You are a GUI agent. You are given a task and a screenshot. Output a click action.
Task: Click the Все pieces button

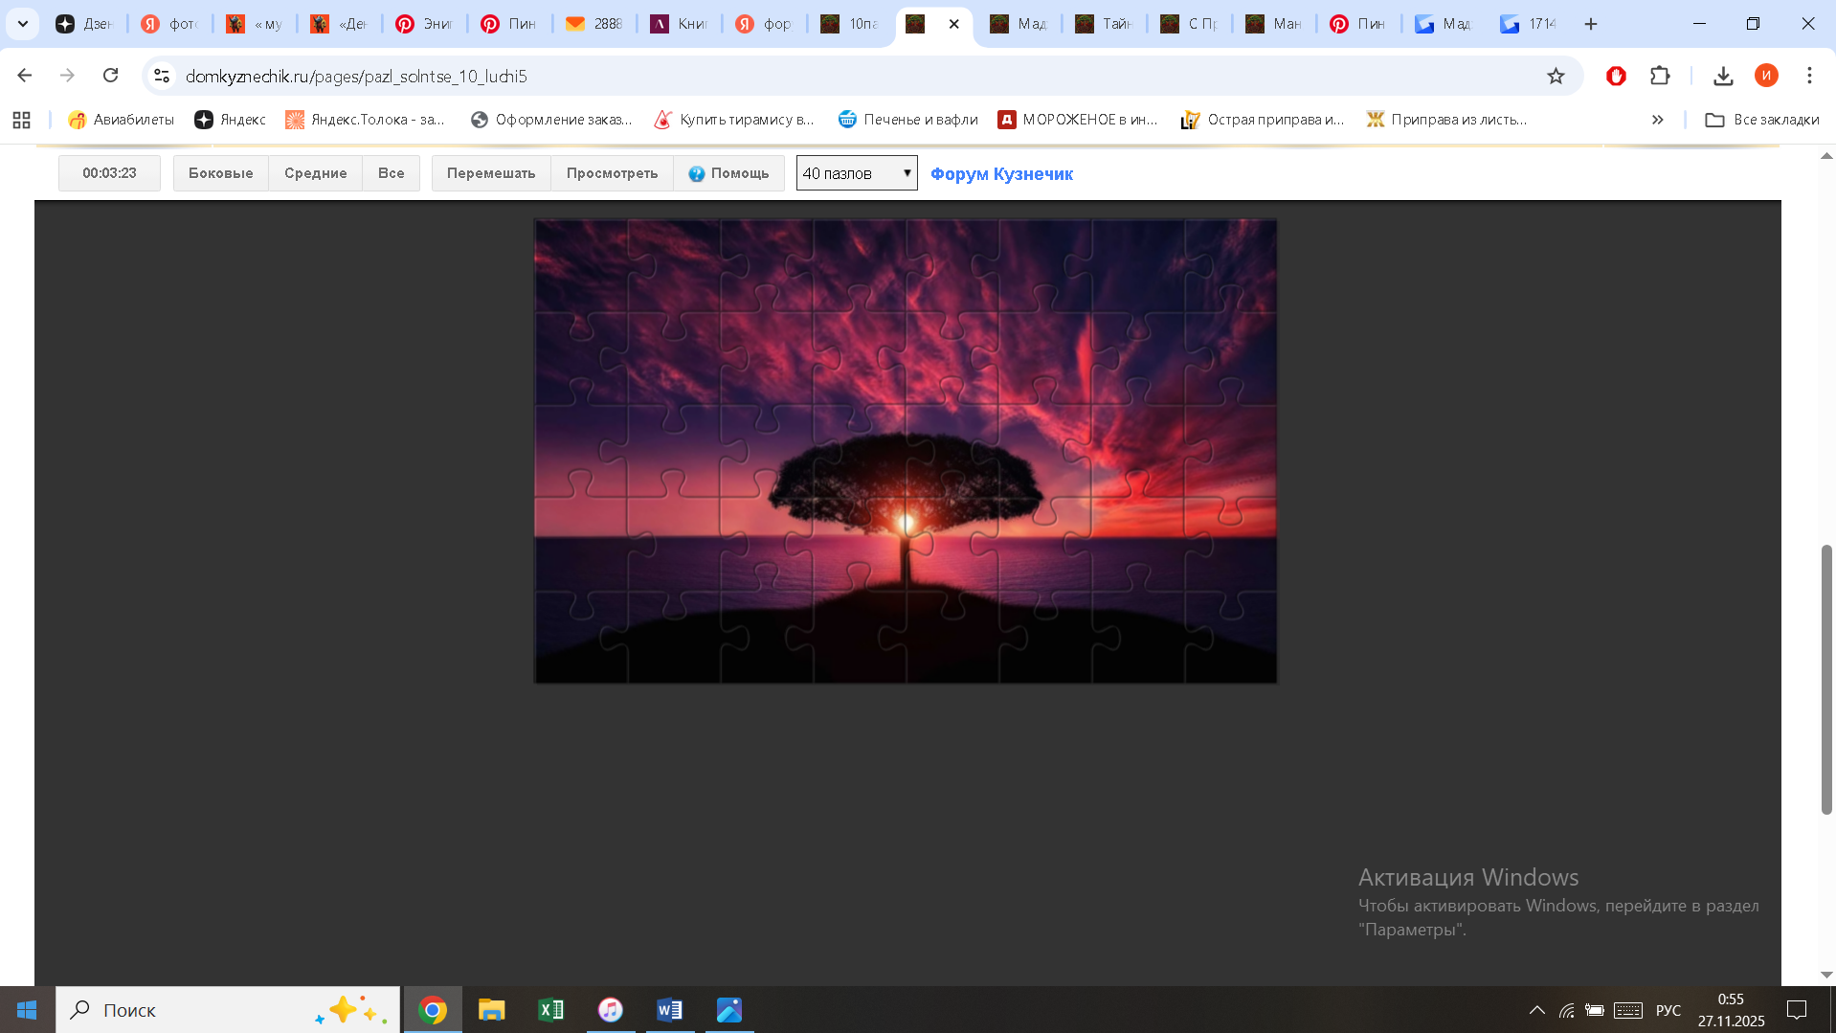coord(392,173)
